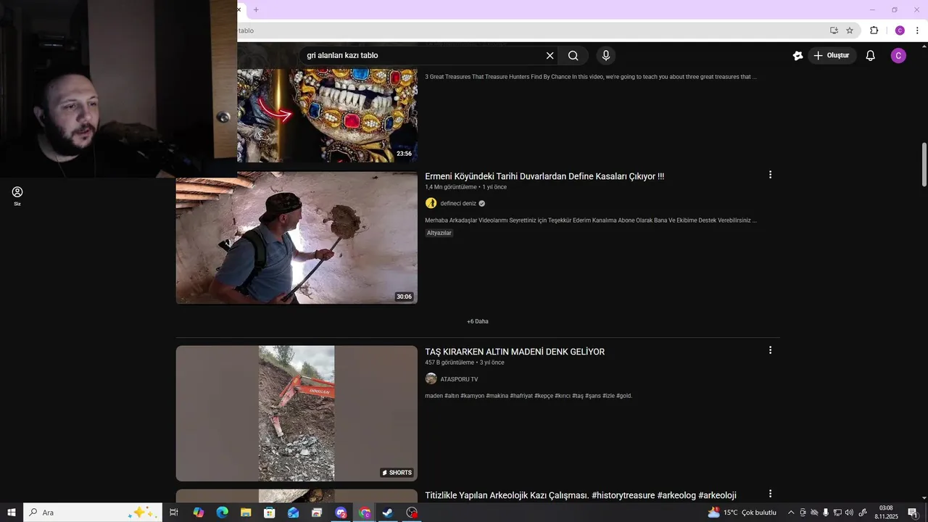Play the 30:06 wall-digging video thumbnail
This screenshot has width=928, height=522.
tap(297, 237)
